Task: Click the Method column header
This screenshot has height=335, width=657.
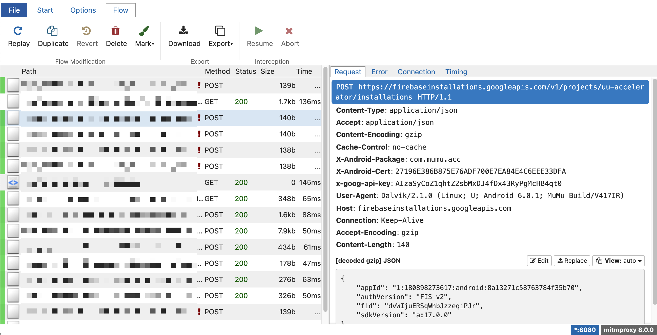Action: click(217, 71)
